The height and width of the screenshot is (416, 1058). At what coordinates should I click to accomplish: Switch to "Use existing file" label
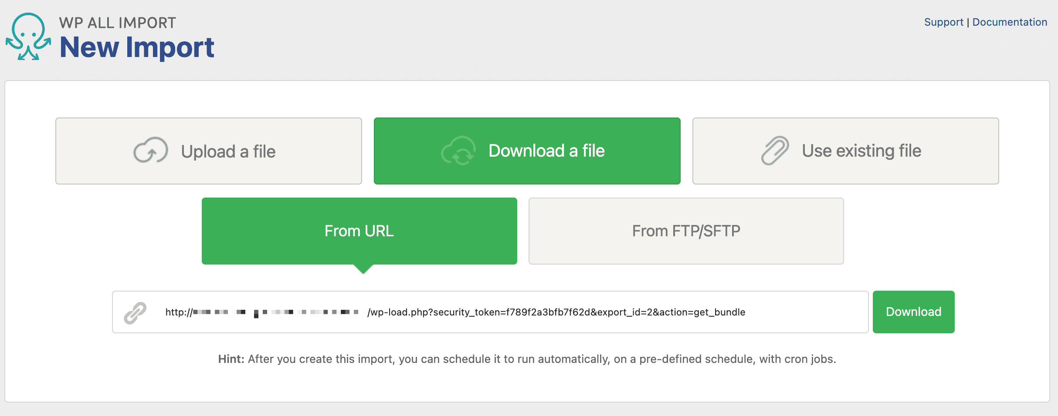861,151
